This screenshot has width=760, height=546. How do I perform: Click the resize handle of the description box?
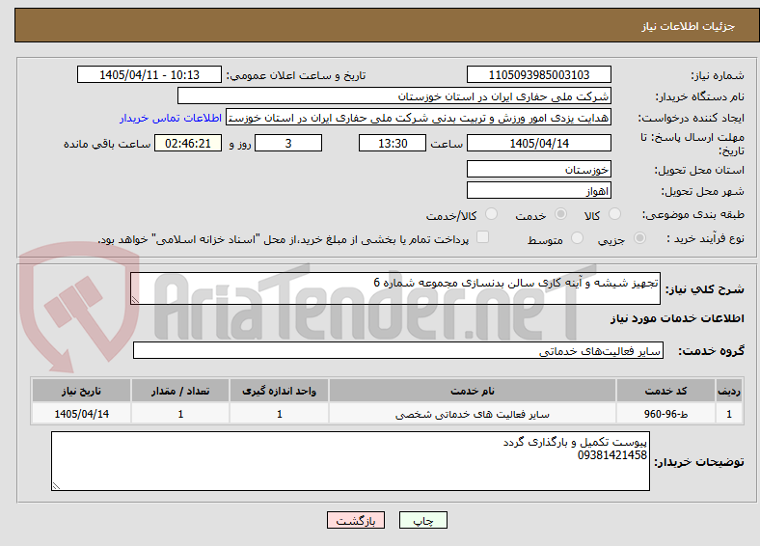tap(135, 300)
